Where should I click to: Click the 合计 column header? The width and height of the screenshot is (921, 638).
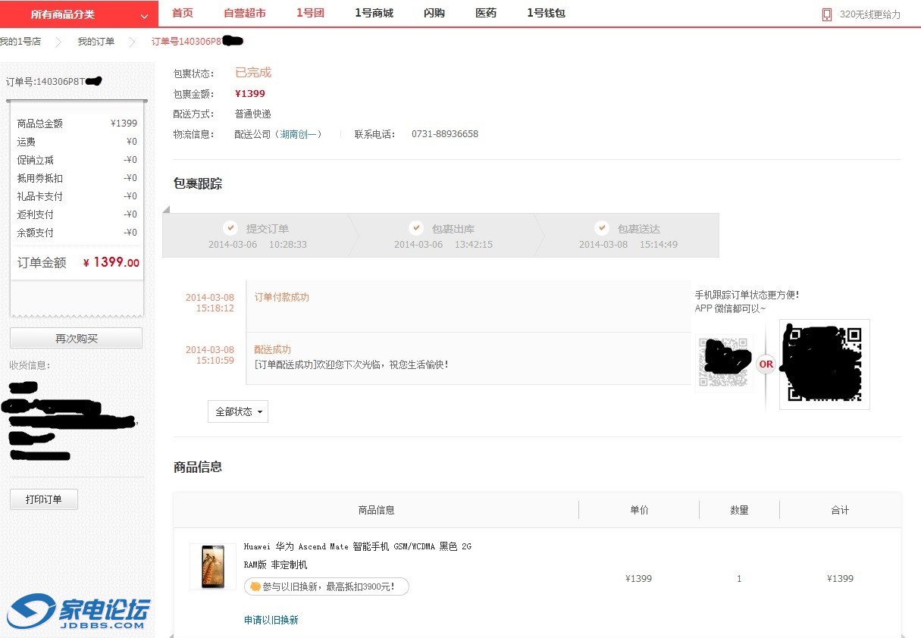click(x=840, y=510)
